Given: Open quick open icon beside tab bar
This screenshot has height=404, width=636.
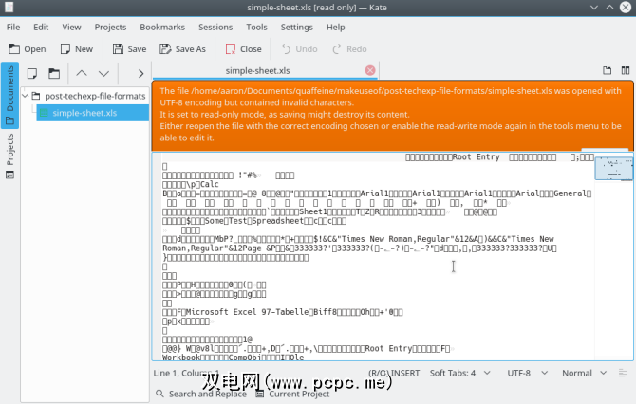Looking at the screenshot, I should tap(607, 70).
